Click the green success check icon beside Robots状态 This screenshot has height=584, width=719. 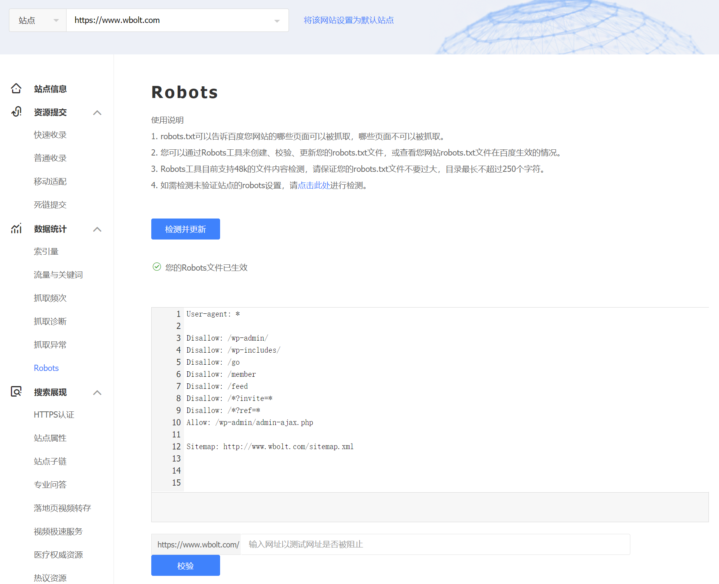[157, 267]
